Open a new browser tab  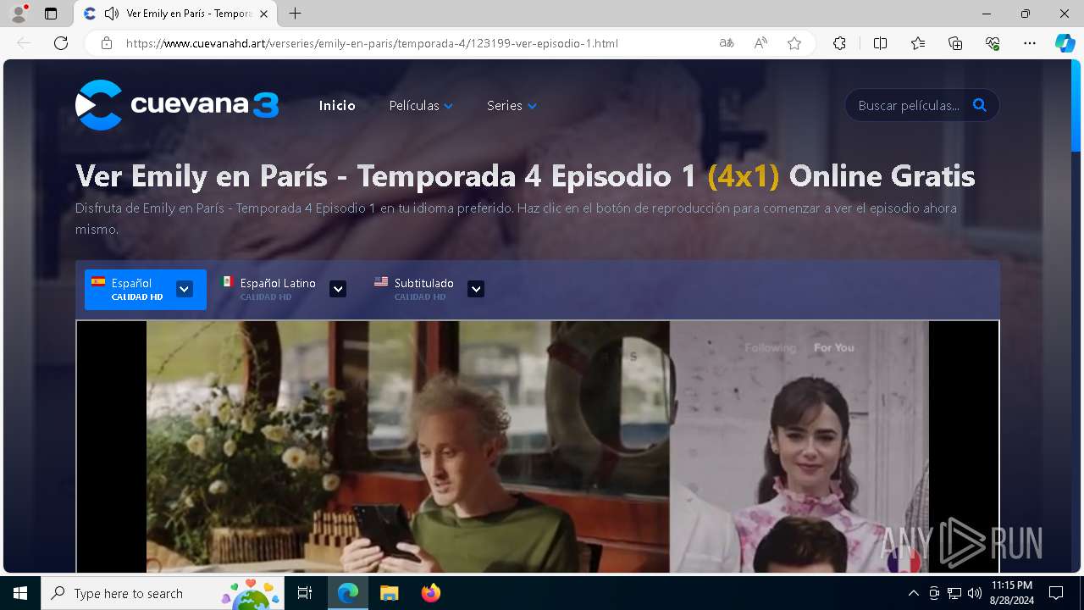click(295, 14)
